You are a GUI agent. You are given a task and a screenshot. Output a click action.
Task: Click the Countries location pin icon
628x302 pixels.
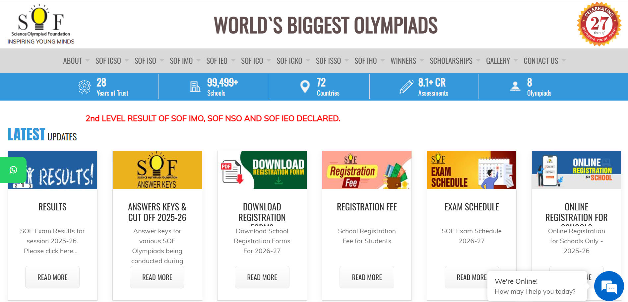(x=305, y=87)
